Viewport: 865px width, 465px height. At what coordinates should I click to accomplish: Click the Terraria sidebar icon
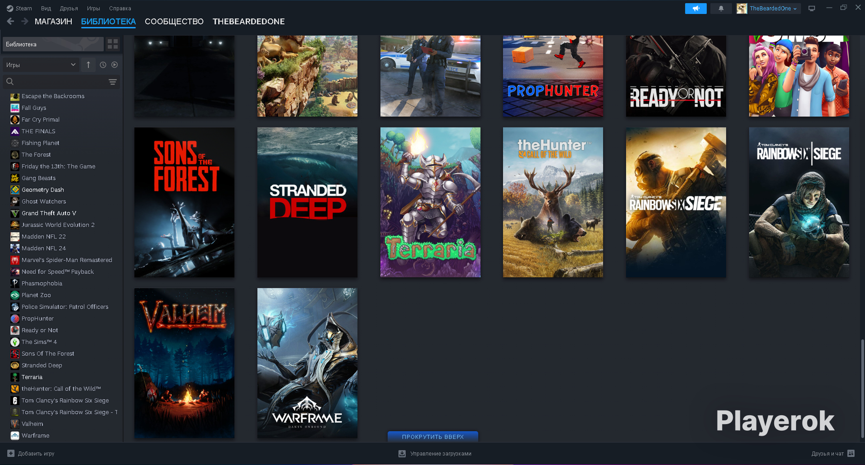(15, 377)
